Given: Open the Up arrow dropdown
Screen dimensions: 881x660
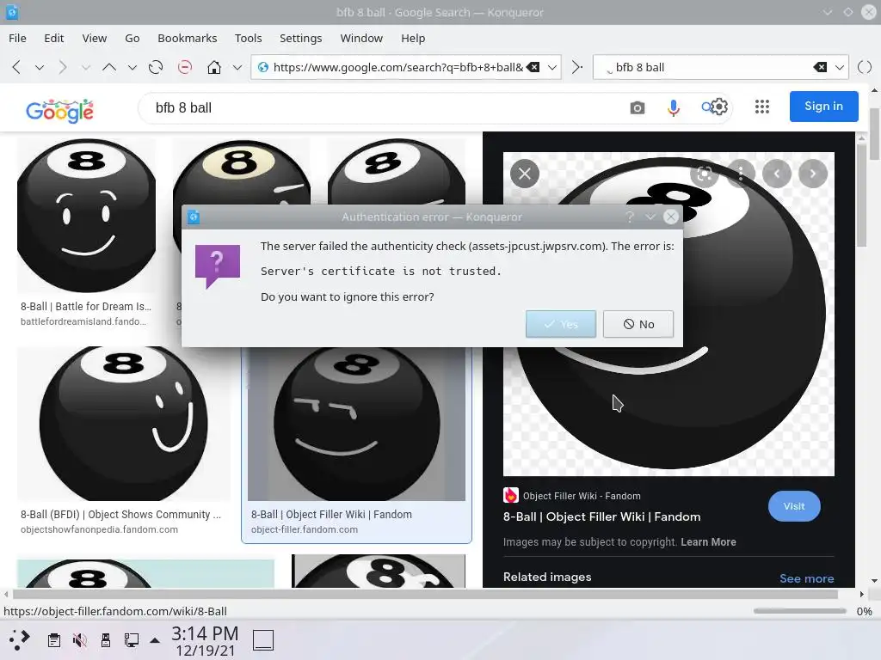Looking at the screenshot, I should [132, 67].
